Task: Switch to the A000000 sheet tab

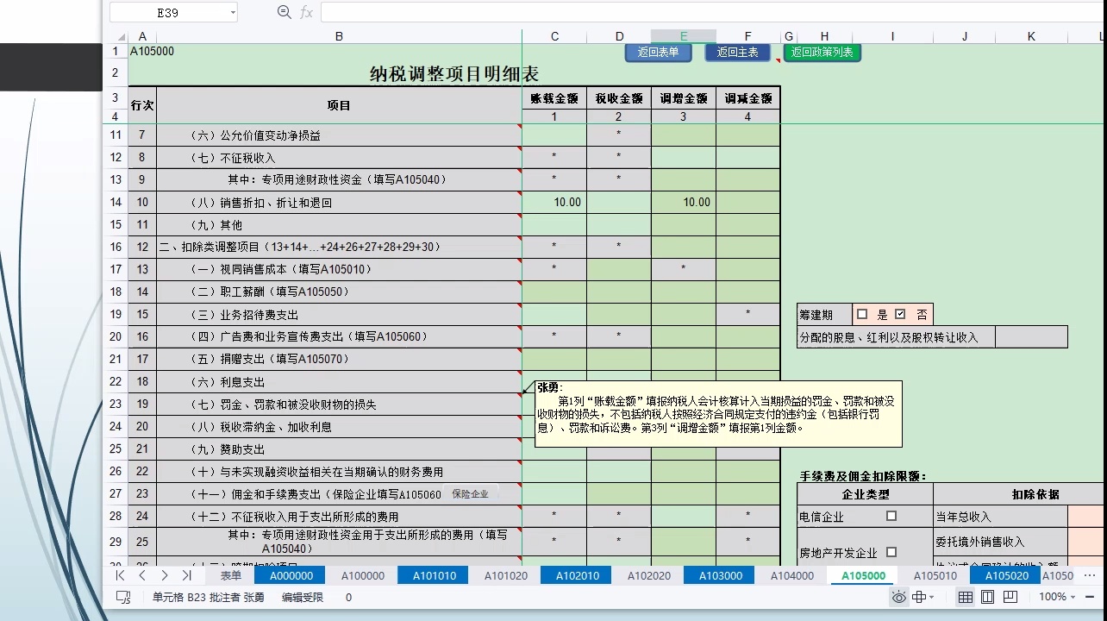Action: (x=291, y=575)
